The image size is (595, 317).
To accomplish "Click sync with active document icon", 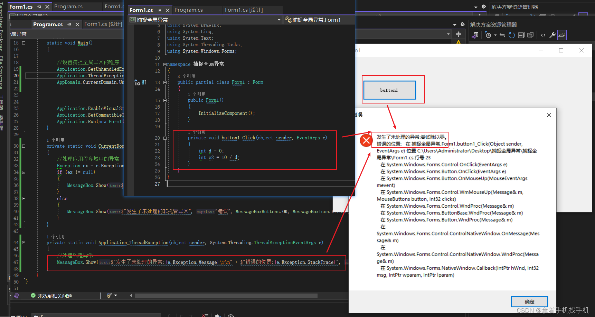I will click(x=502, y=35).
